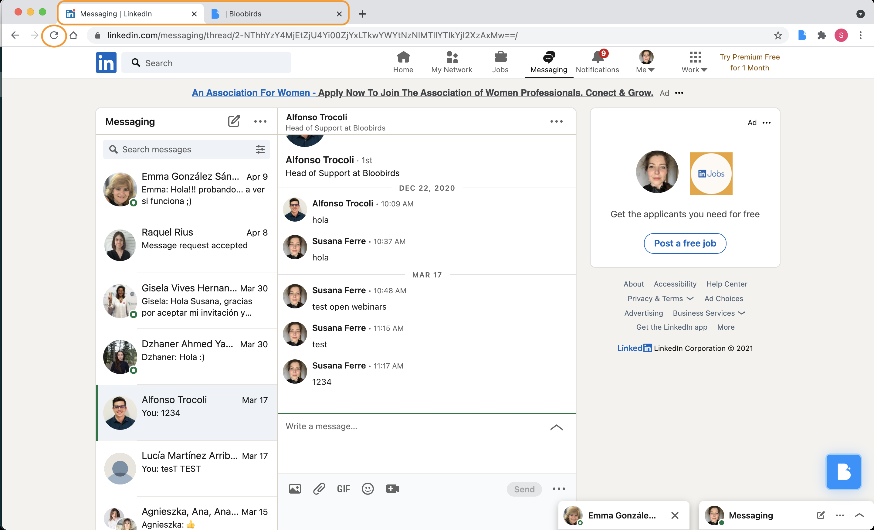Expand Privacy & Terms dropdown
The image size is (874, 530).
[660, 298]
